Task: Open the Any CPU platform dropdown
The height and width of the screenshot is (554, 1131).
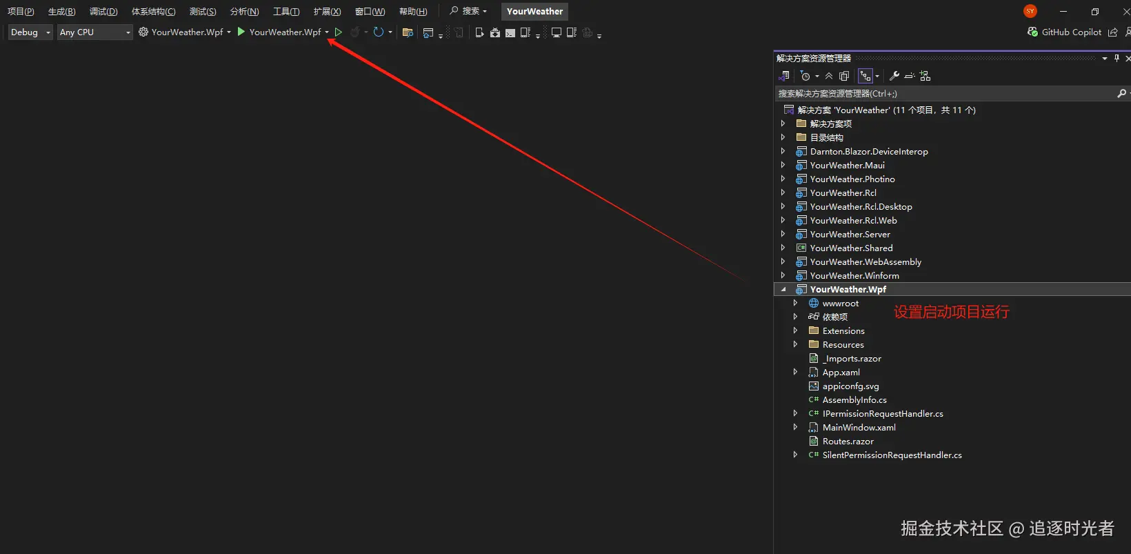Action: click(95, 32)
